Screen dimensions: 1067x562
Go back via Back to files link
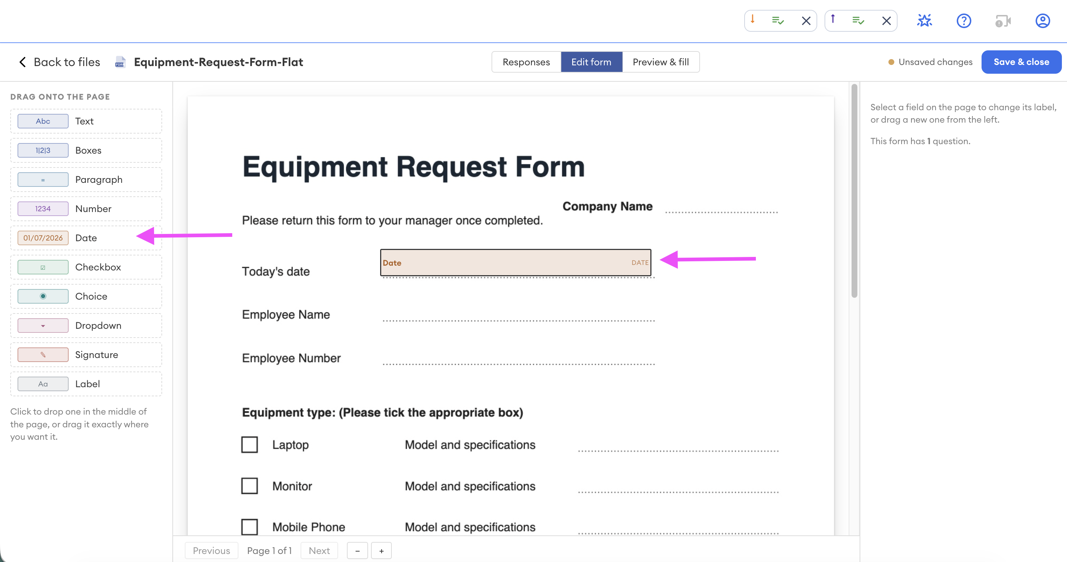click(67, 62)
